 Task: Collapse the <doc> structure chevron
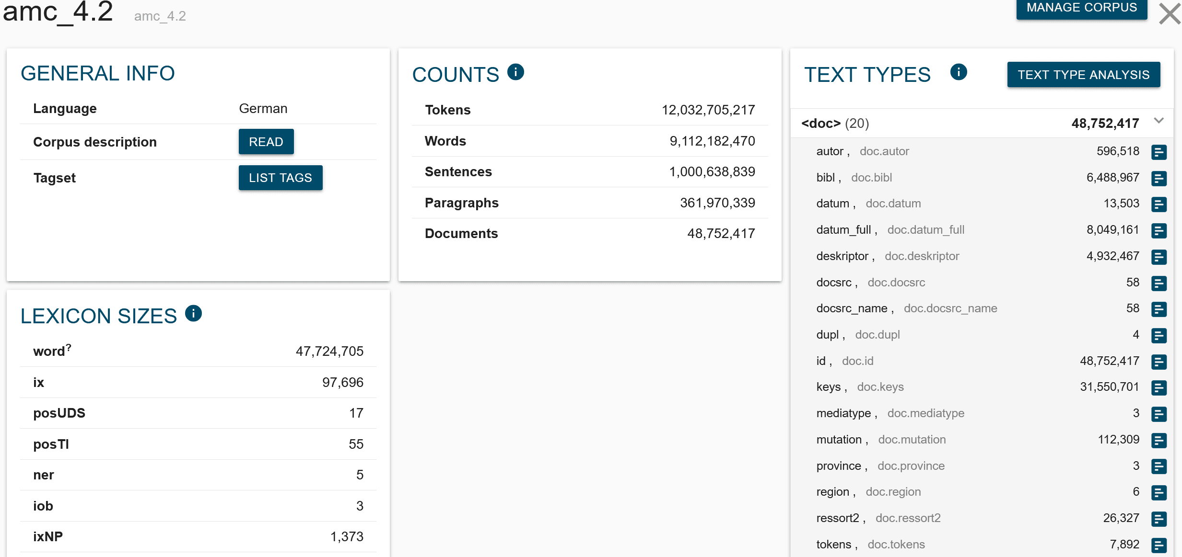tap(1159, 121)
